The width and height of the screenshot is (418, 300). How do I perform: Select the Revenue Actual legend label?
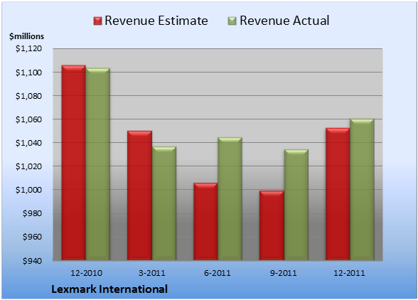pos(284,21)
